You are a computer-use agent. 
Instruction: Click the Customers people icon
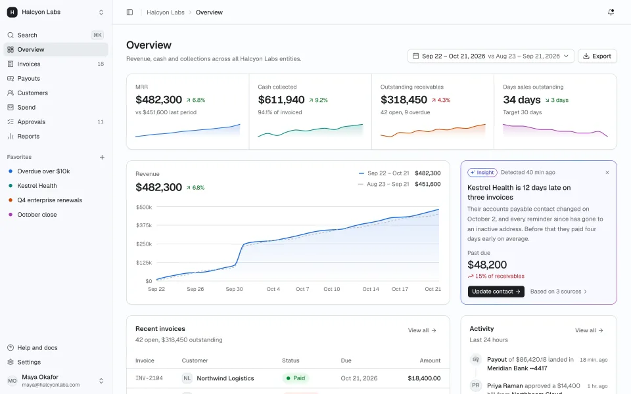point(11,93)
